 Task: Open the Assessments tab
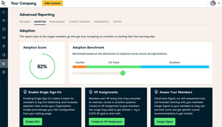(x=101, y=22)
